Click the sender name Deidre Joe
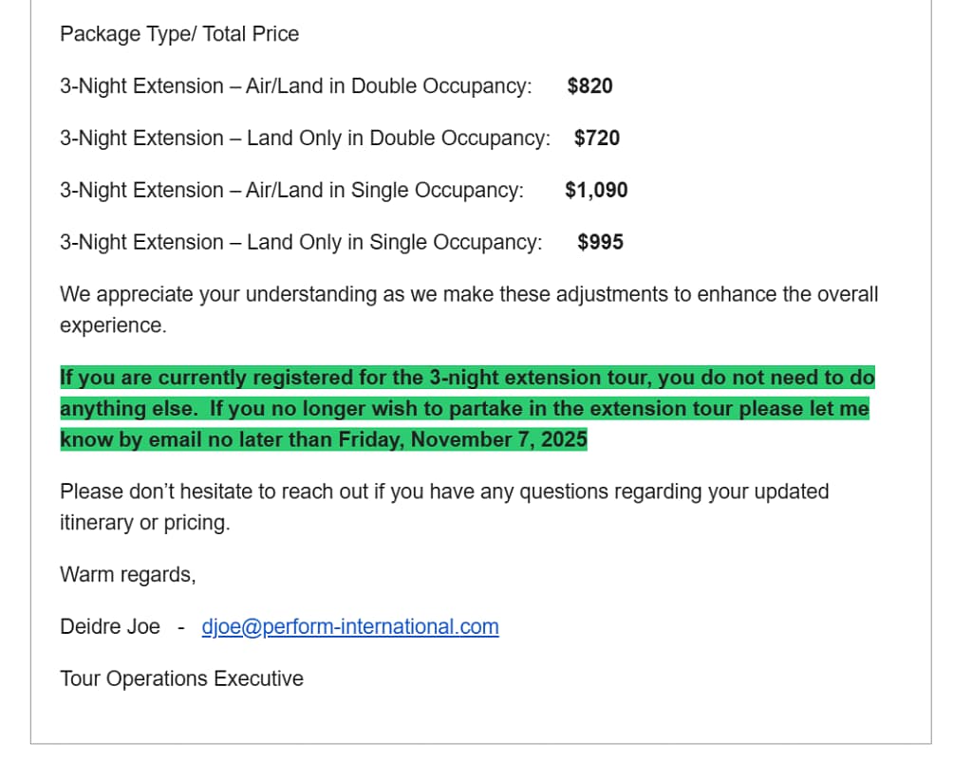Image resolution: width=972 pixels, height=779 pixels. click(110, 627)
